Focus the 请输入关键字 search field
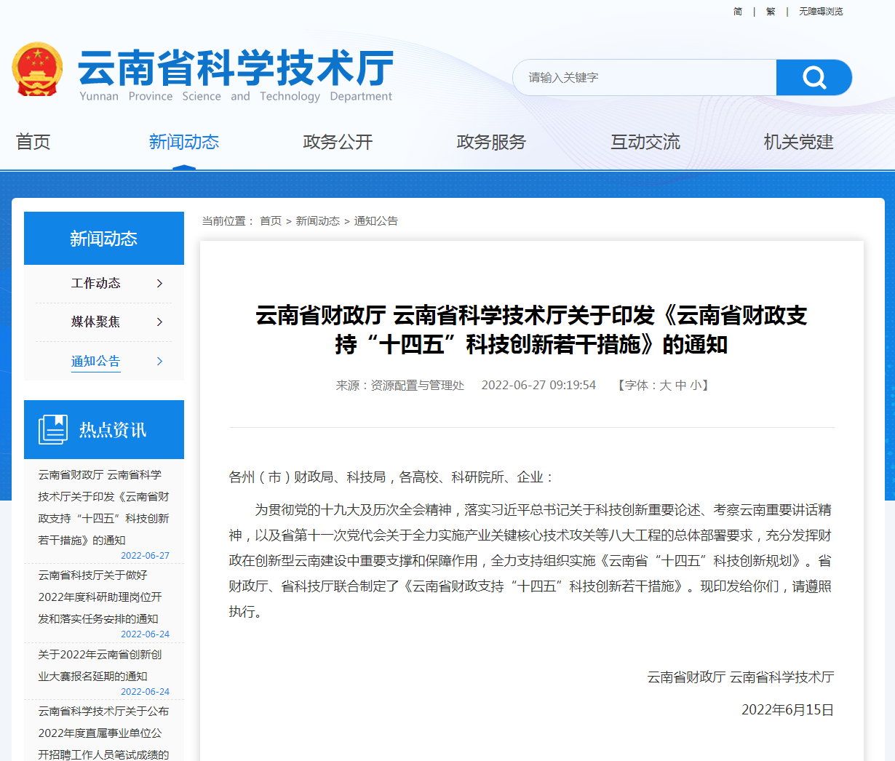Image resolution: width=895 pixels, height=761 pixels. [x=644, y=78]
